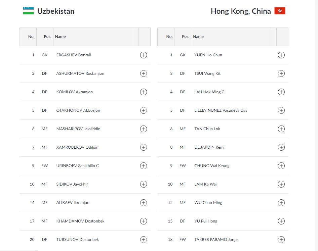Image resolution: width=318 pixels, height=251 pixels.
Task: Open plus icon for KOMILOV Akramjon
Action: [144, 92]
